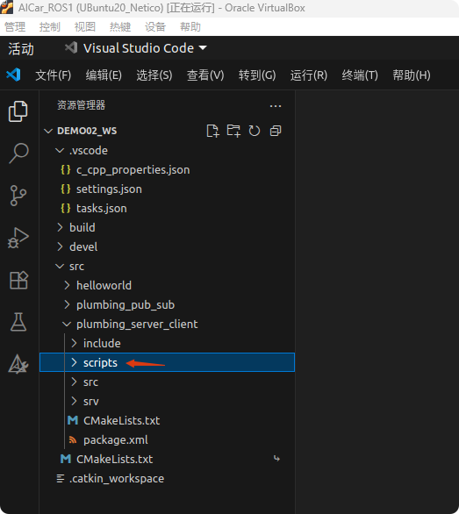Open Explorer more actions ellipsis
The image size is (459, 514).
point(276,106)
